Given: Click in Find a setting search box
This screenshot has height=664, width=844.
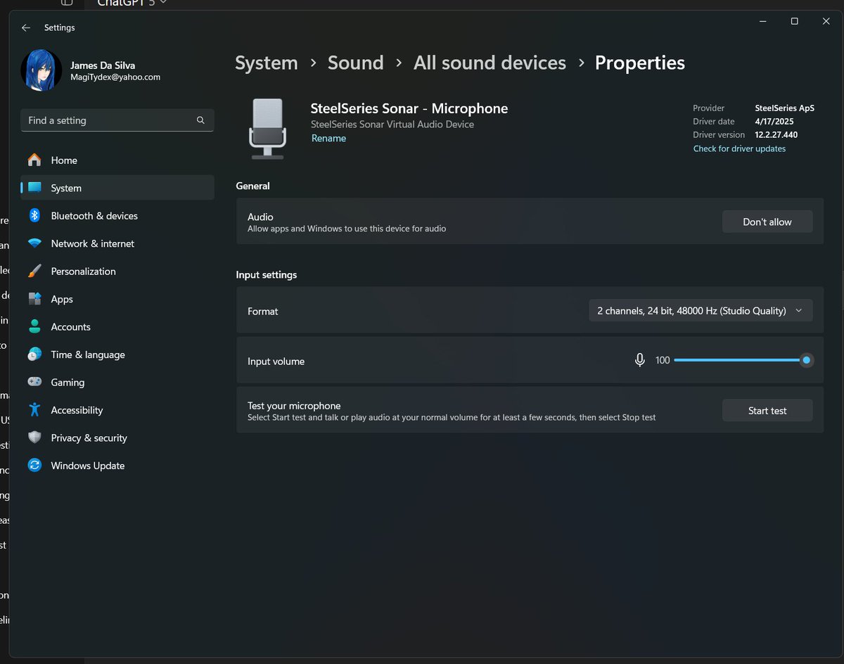Looking at the screenshot, I should 117,120.
